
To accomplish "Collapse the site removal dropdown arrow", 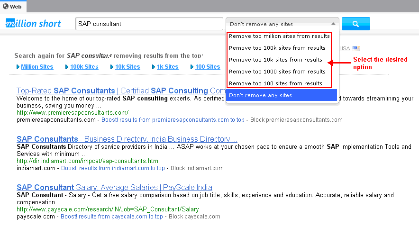I will click(x=333, y=24).
